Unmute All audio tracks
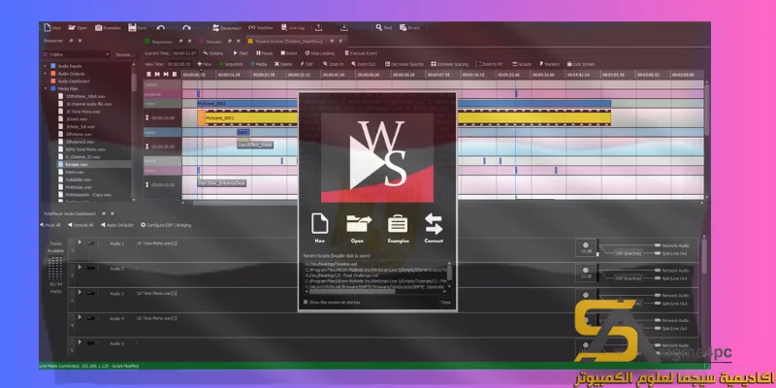The image size is (776, 388). point(81,225)
